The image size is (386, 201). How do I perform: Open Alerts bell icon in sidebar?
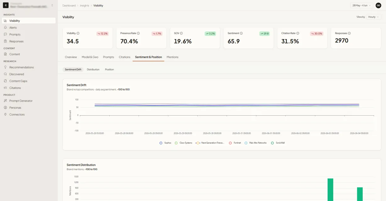5,27
